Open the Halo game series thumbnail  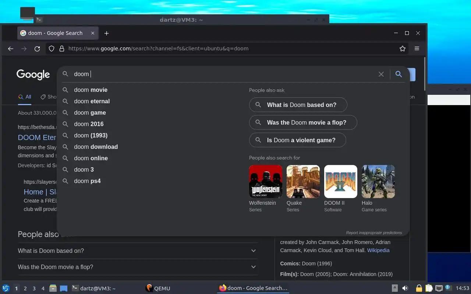(x=378, y=182)
